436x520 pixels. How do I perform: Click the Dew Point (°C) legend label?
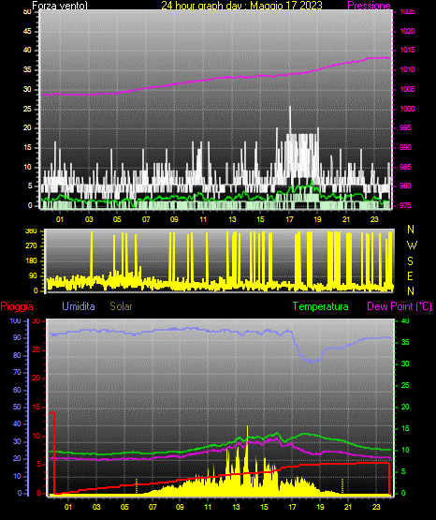click(x=400, y=306)
